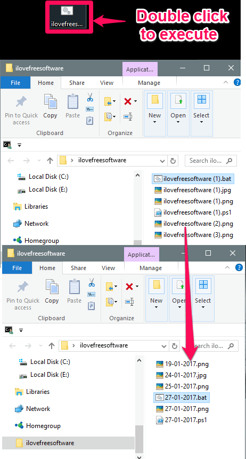The image size is (246, 459).
Task: Pin to Quick access in upper window
Action: 21,110
